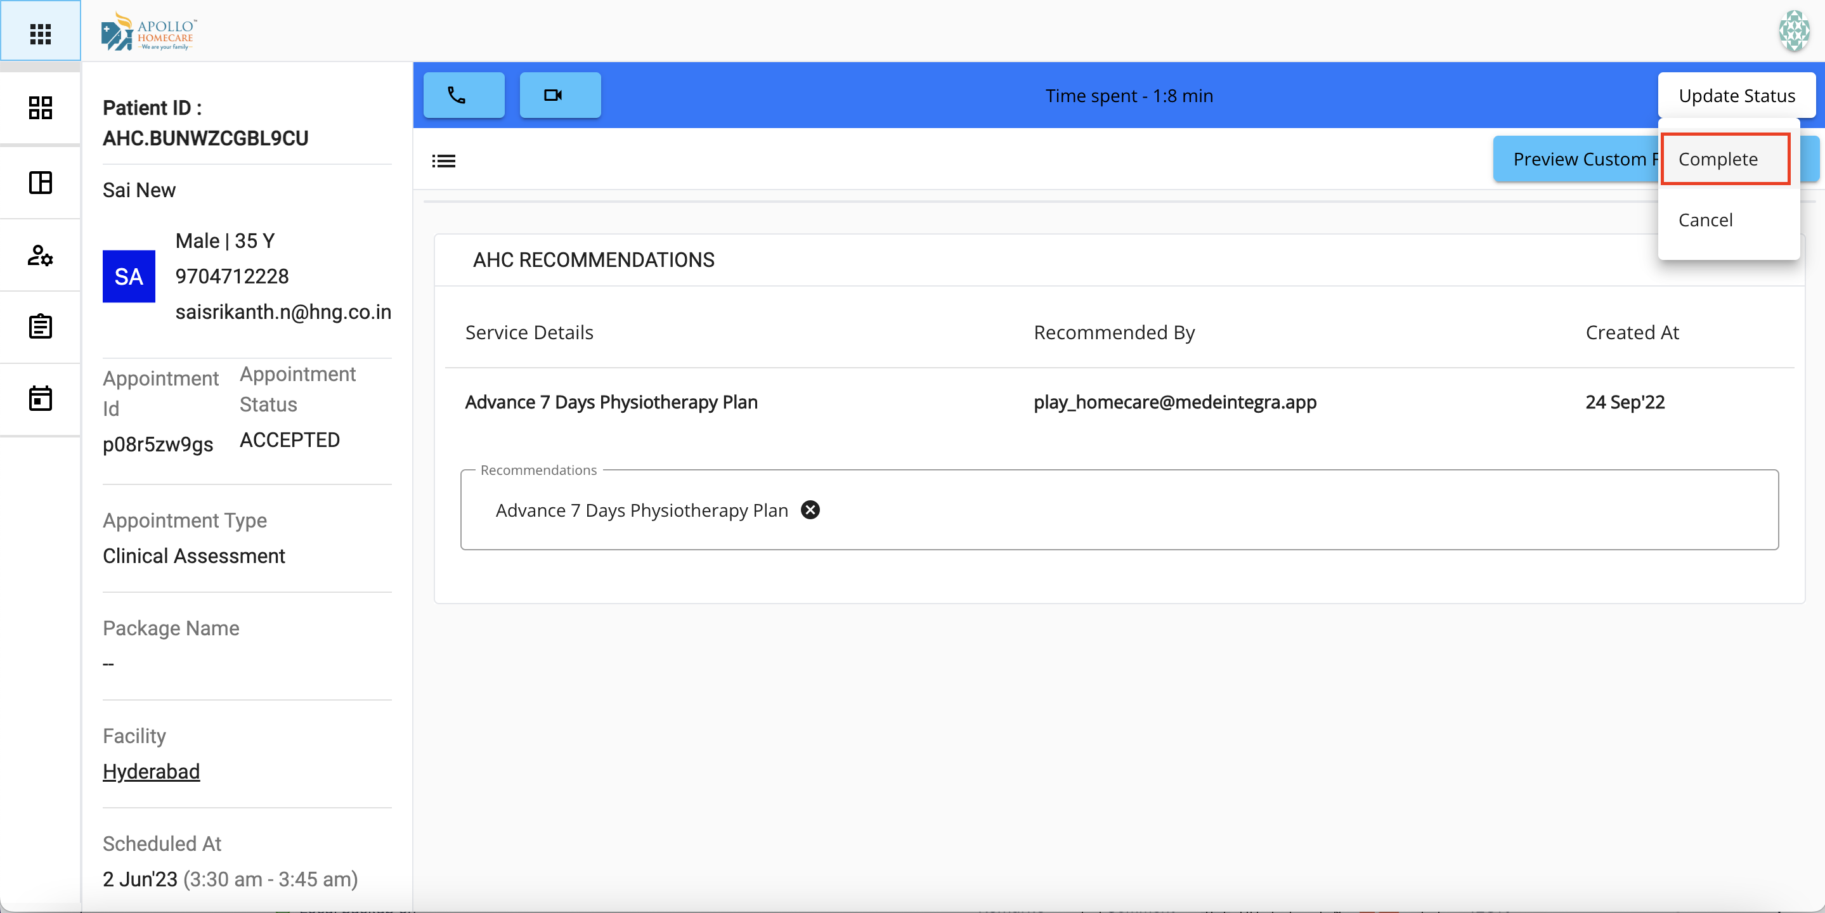Start a video call with patient
Image resolution: width=1825 pixels, height=913 pixels.
click(560, 95)
